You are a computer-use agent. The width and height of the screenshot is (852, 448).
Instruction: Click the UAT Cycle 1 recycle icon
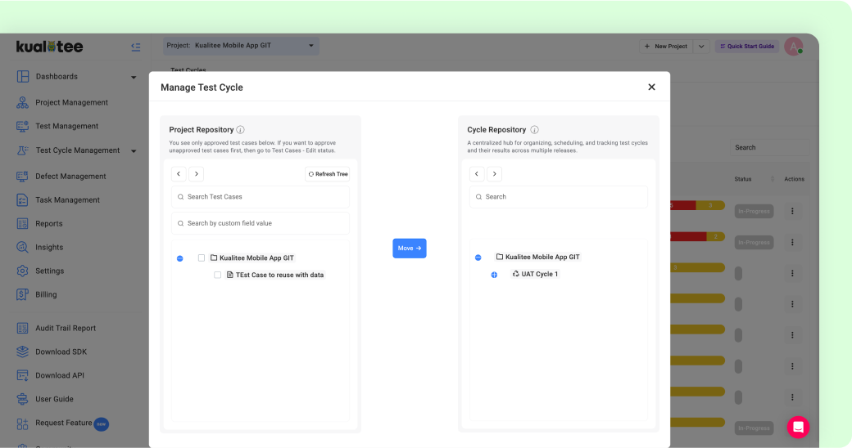[515, 274]
